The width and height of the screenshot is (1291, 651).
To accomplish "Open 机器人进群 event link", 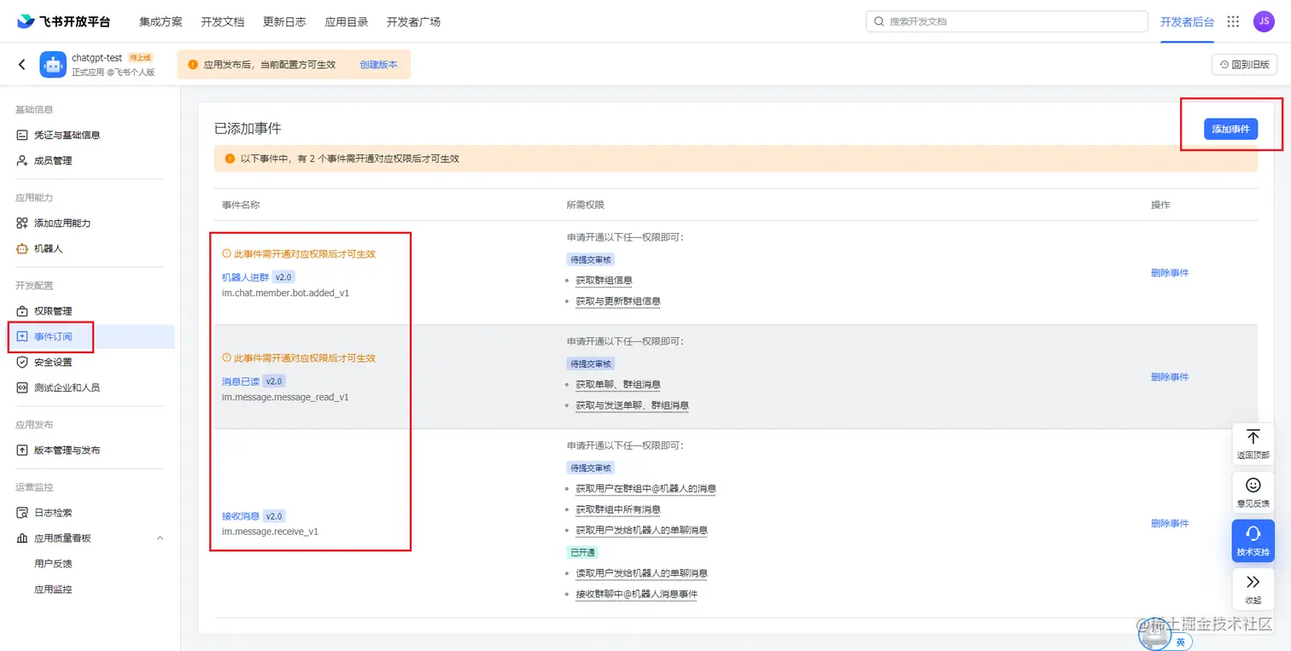I will [x=245, y=277].
